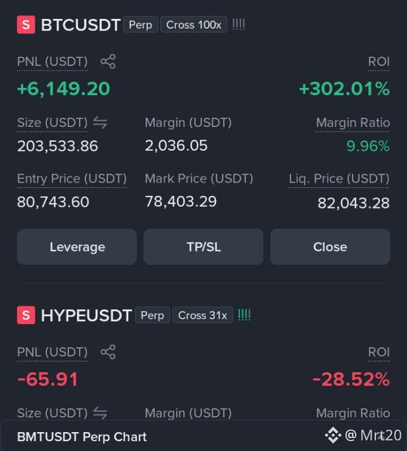Toggle the HYPEUSDT size unit swap arrows
This screenshot has height=451, width=407.
100,413
